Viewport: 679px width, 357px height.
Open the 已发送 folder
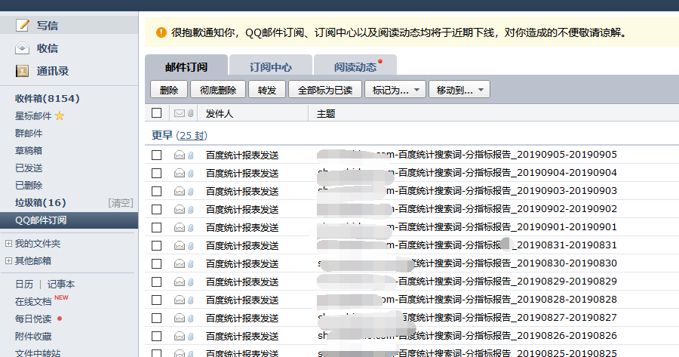pyautogui.click(x=29, y=168)
